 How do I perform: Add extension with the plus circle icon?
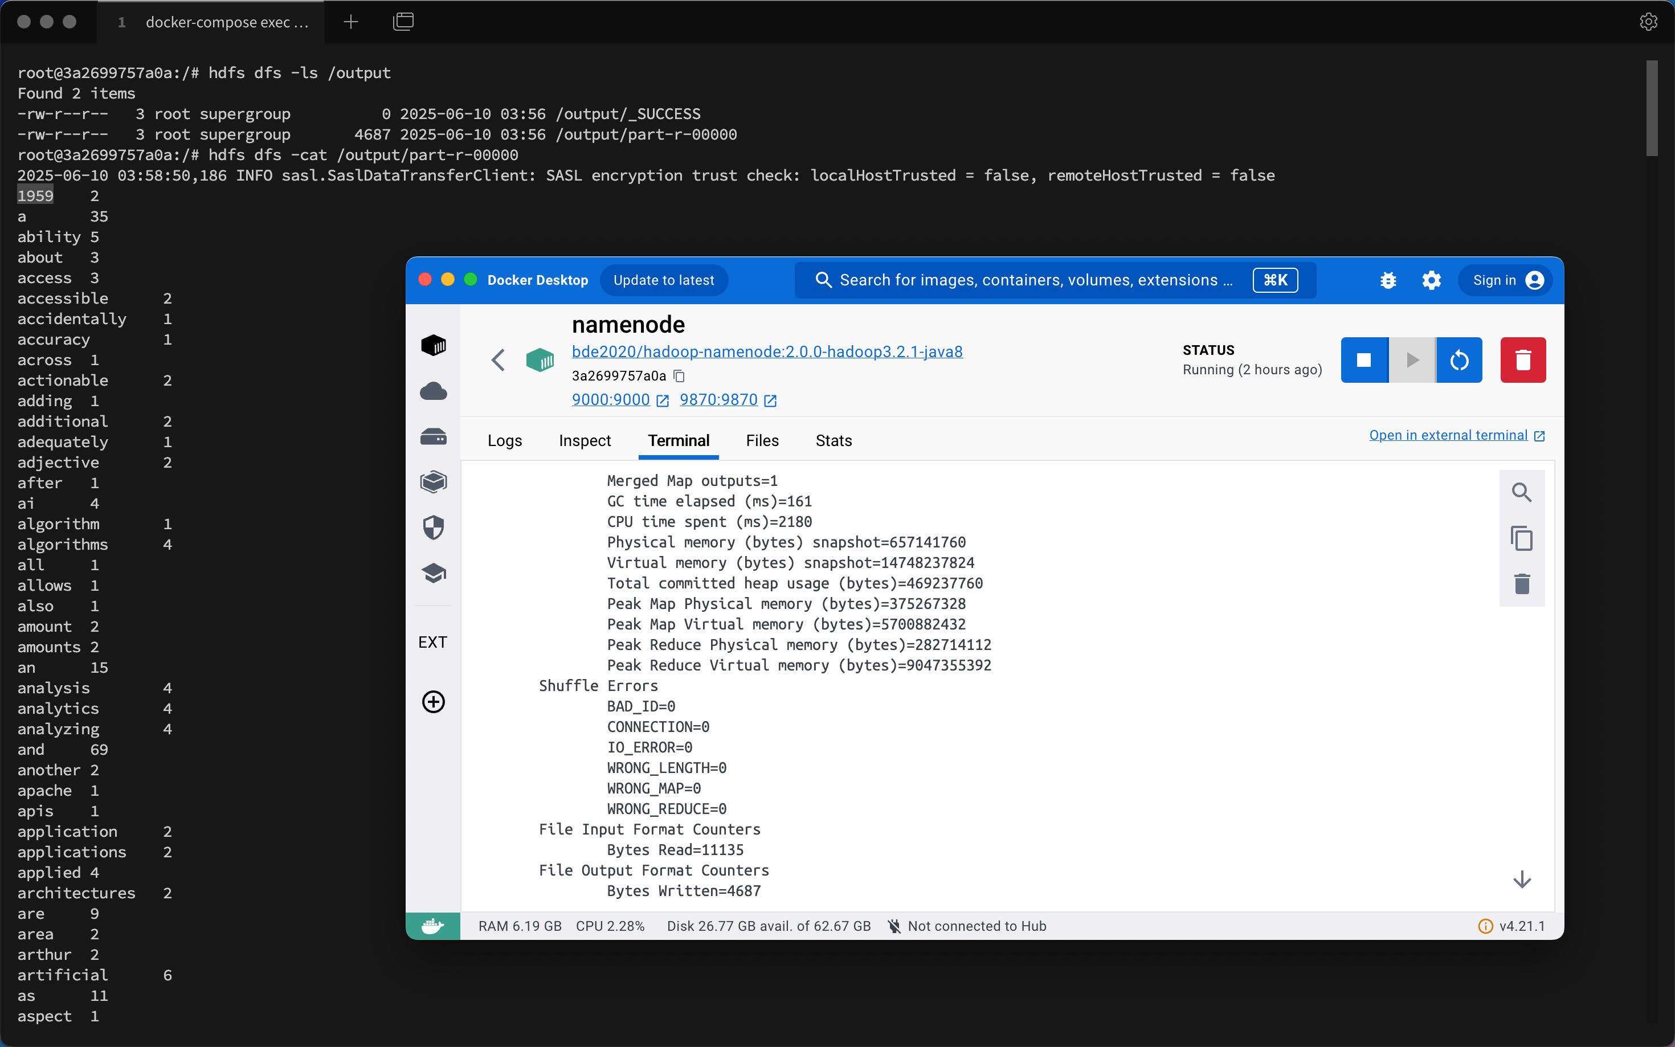[x=434, y=701]
